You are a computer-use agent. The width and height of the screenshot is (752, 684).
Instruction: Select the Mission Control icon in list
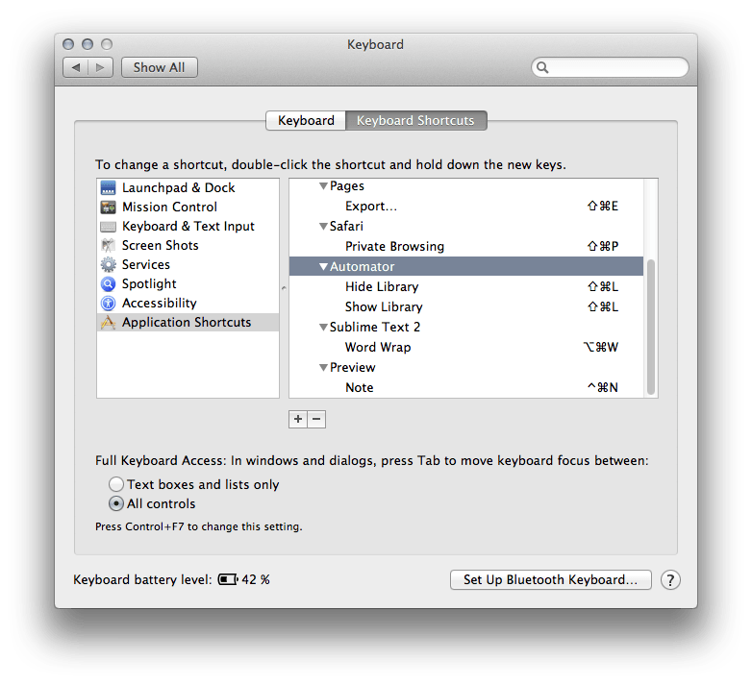click(108, 208)
